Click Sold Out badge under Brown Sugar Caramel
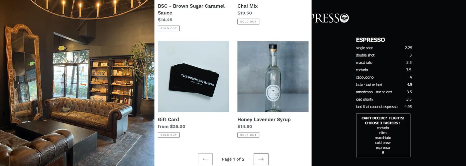 pyautogui.click(x=169, y=29)
